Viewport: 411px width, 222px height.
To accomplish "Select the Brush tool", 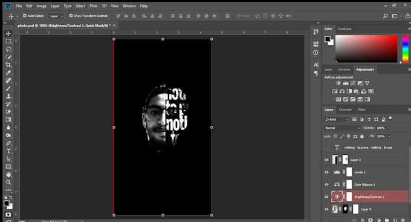I will click(8, 88).
